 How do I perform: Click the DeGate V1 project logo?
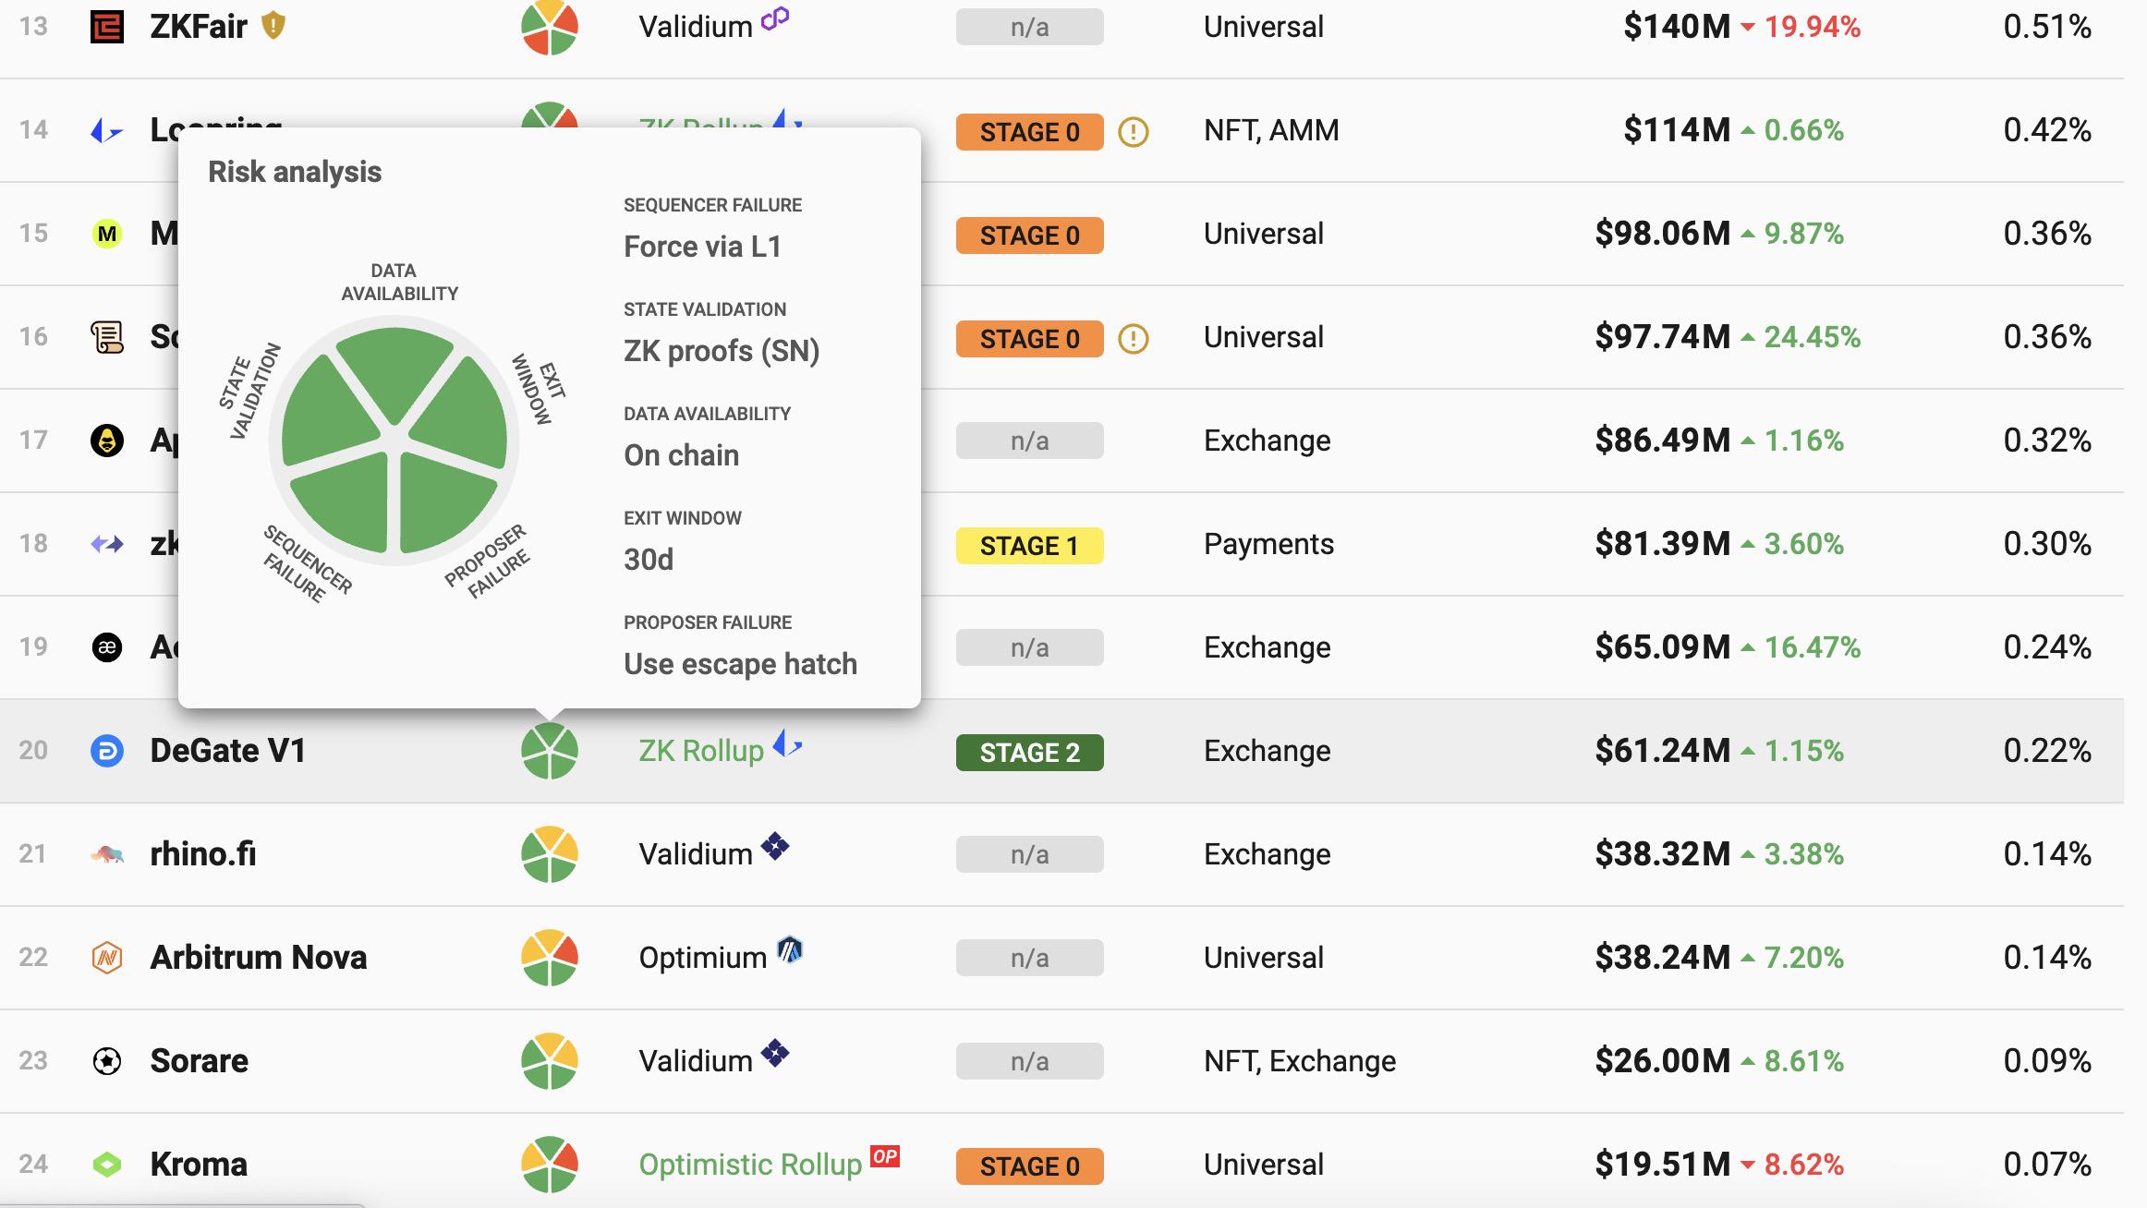pyautogui.click(x=107, y=751)
